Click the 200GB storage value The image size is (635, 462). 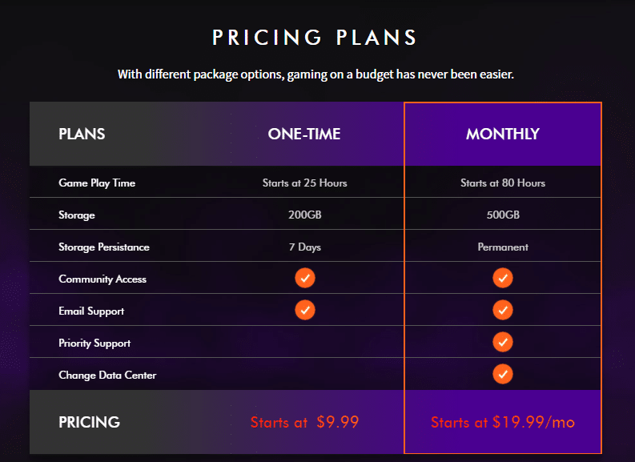coord(305,215)
